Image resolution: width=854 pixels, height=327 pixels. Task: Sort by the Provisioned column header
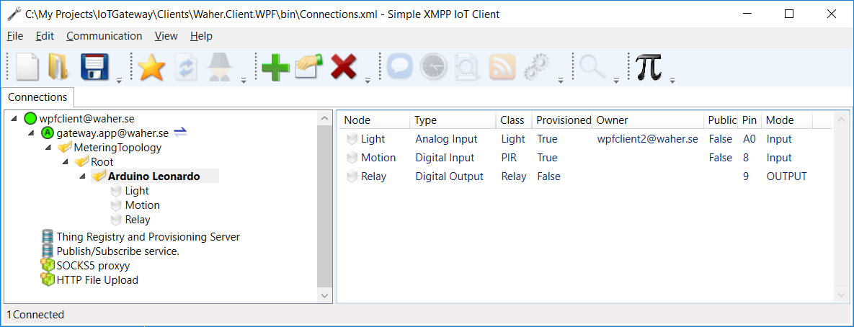click(562, 120)
